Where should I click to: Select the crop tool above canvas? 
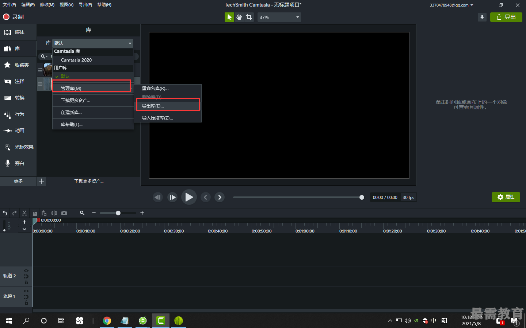point(249,17)
